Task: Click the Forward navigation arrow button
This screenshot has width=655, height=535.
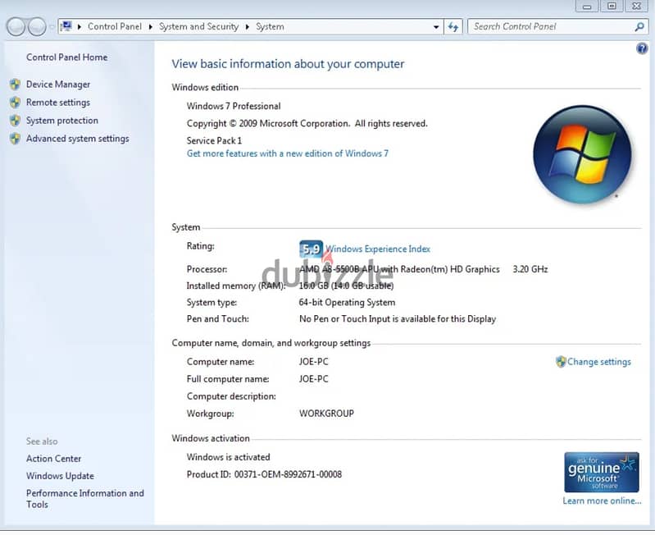Action: pos(37,27)
